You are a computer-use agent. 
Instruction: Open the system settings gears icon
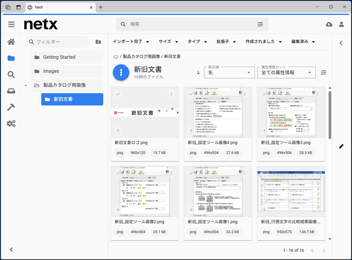(x=11, y=124)
